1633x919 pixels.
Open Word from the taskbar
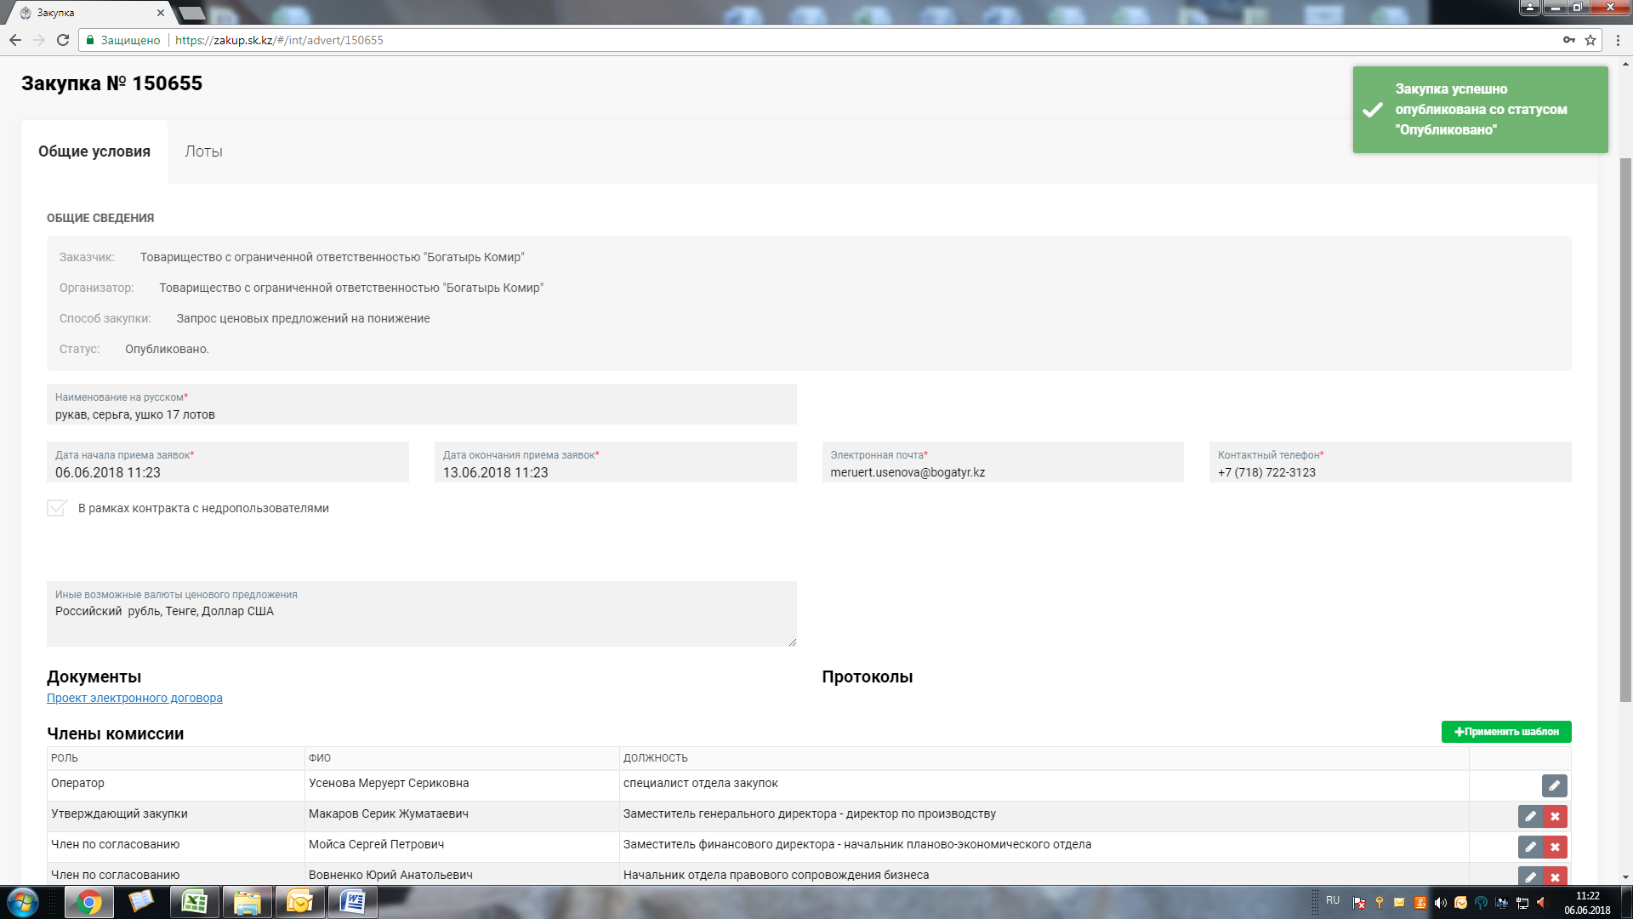pos(353,902)
